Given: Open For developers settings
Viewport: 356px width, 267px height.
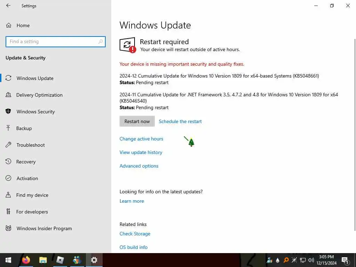Looking at the screenshot, I should 32,212.
